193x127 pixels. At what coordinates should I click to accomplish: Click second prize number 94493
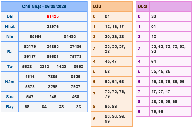pos(70,36)
